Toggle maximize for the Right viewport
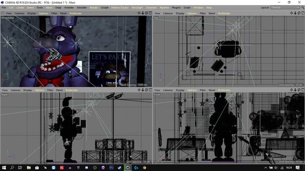The image size is (305, 171). tap(150, 90)
